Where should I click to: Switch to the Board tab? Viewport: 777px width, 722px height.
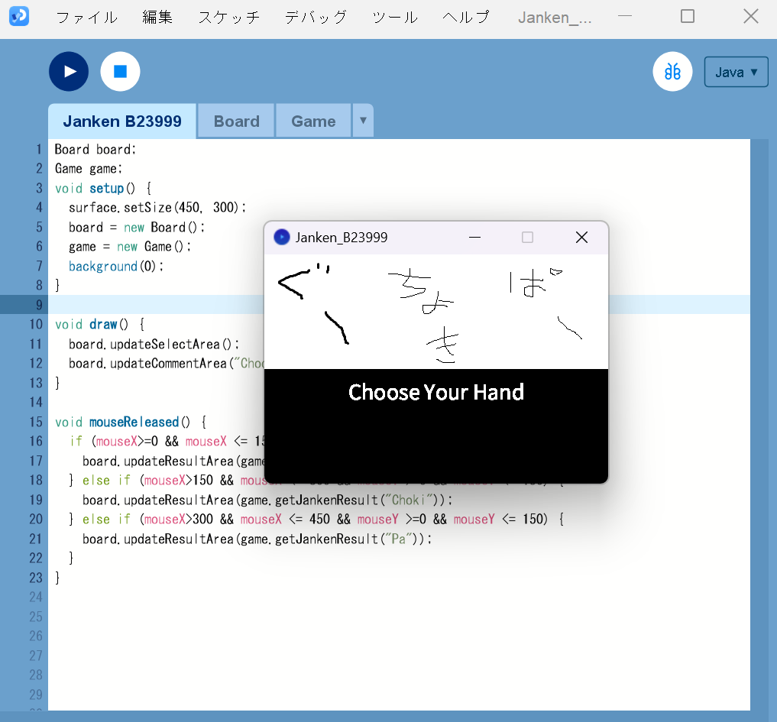[x=236, y=121]
